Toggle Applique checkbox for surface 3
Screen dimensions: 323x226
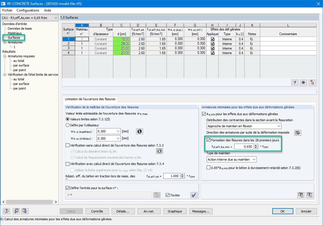tap(213, 48)
